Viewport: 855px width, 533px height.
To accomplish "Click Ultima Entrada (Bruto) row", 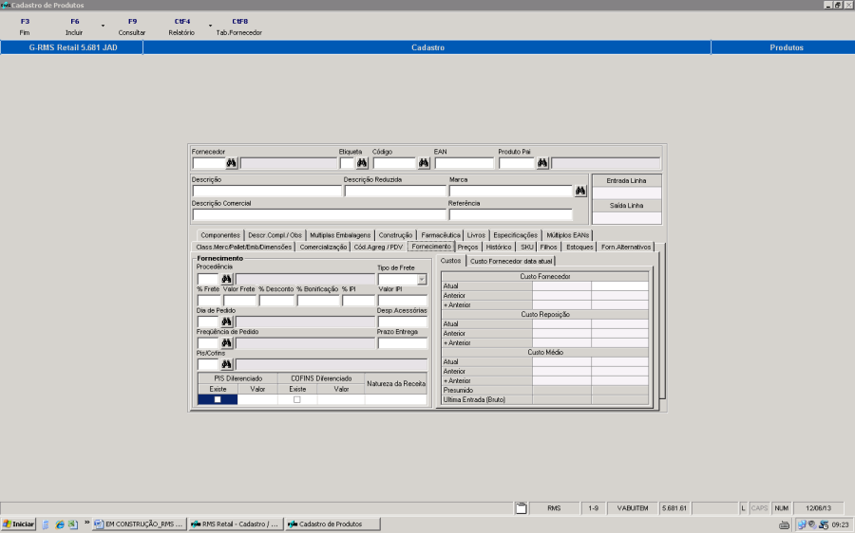I will pos(545,399).
